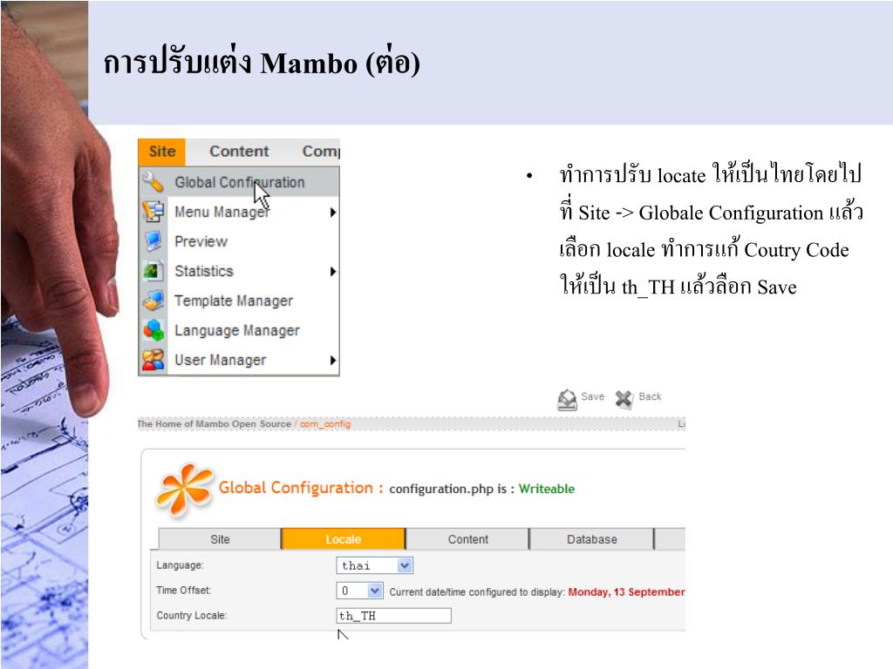Click the Back X icon
This screenshot has width=893, height=669.
[624, 399]
